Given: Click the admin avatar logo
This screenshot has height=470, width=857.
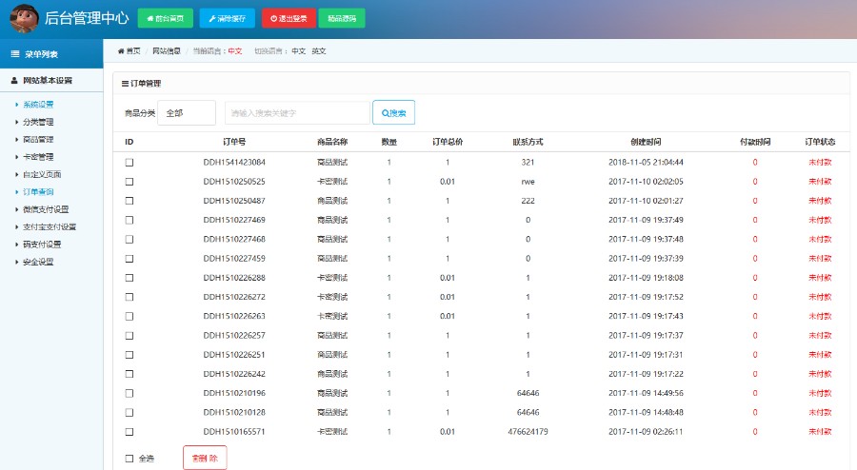Looking at the screenshot, I should [22, 18].
